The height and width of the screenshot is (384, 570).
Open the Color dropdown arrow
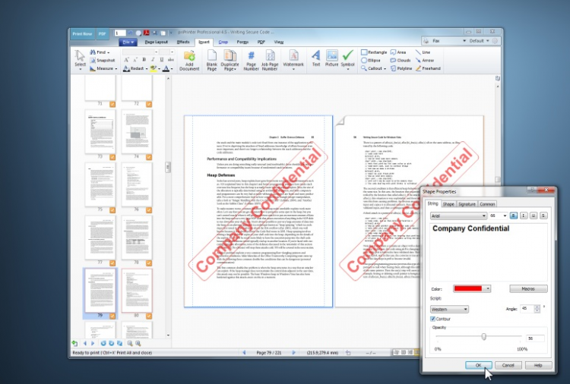[488, 288]
